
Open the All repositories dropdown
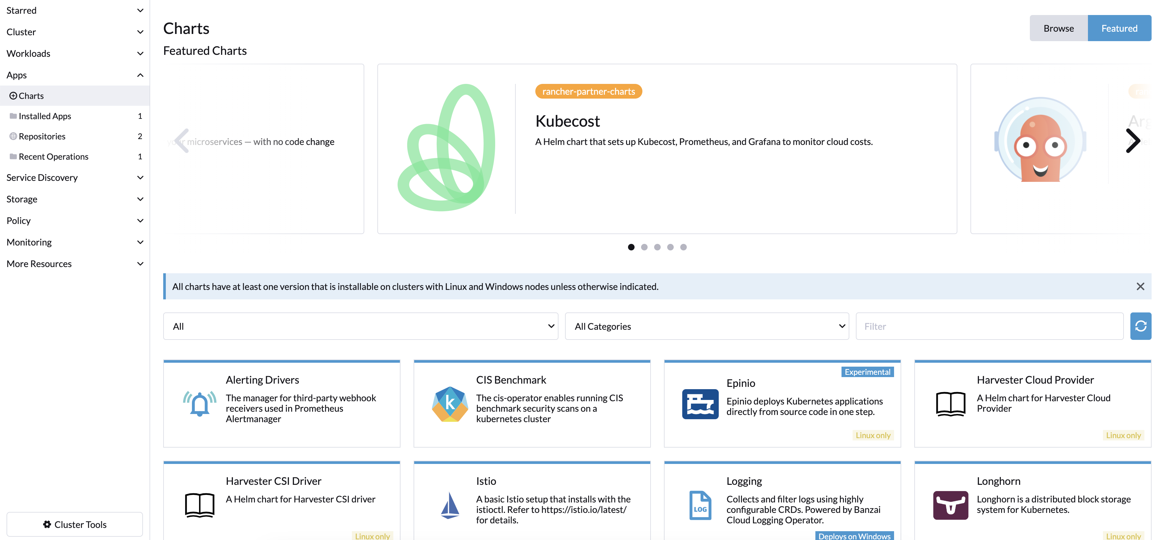pyautogui.click(x=361, y=326)
